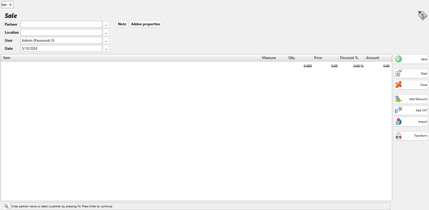Click the Note button

pyautogui.click(x=122, y=24)
